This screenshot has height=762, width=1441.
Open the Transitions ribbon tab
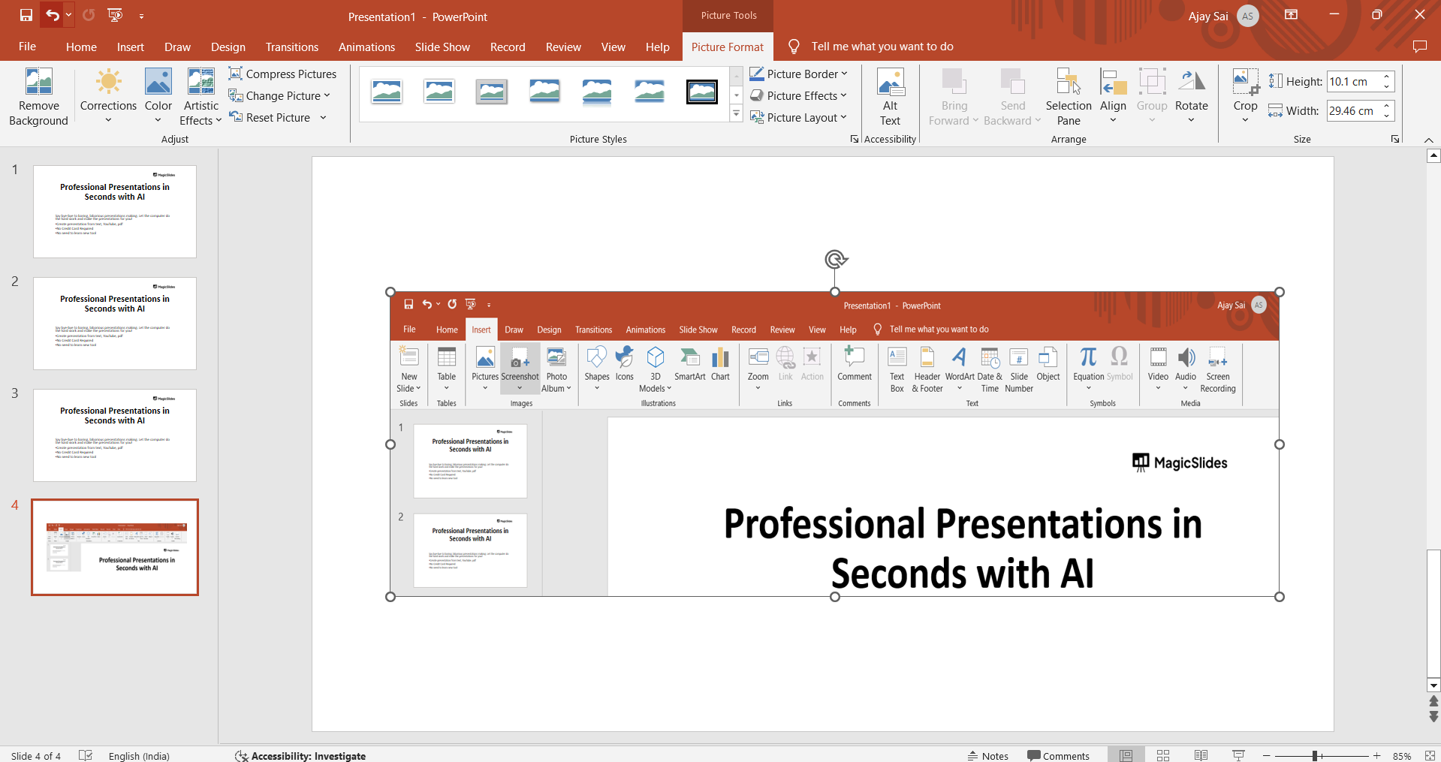(x=291, y=47)
